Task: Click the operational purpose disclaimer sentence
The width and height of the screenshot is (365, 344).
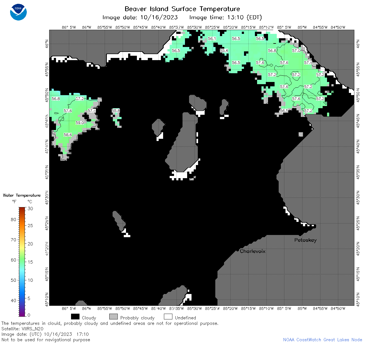Action: pos(110,323)
